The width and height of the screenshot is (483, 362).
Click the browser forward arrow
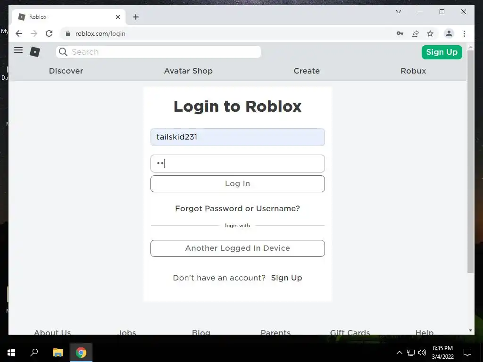coord(34,33)
